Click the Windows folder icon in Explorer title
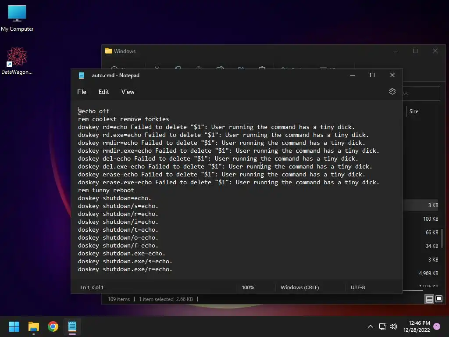The width and height of the screenshot is (449, 337). click(109, 51)
